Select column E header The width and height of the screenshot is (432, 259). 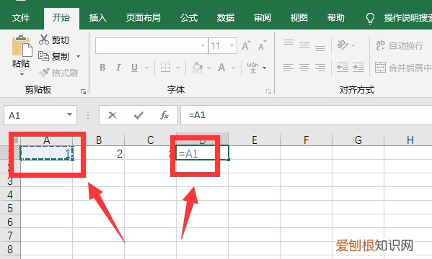coord(255,140)
